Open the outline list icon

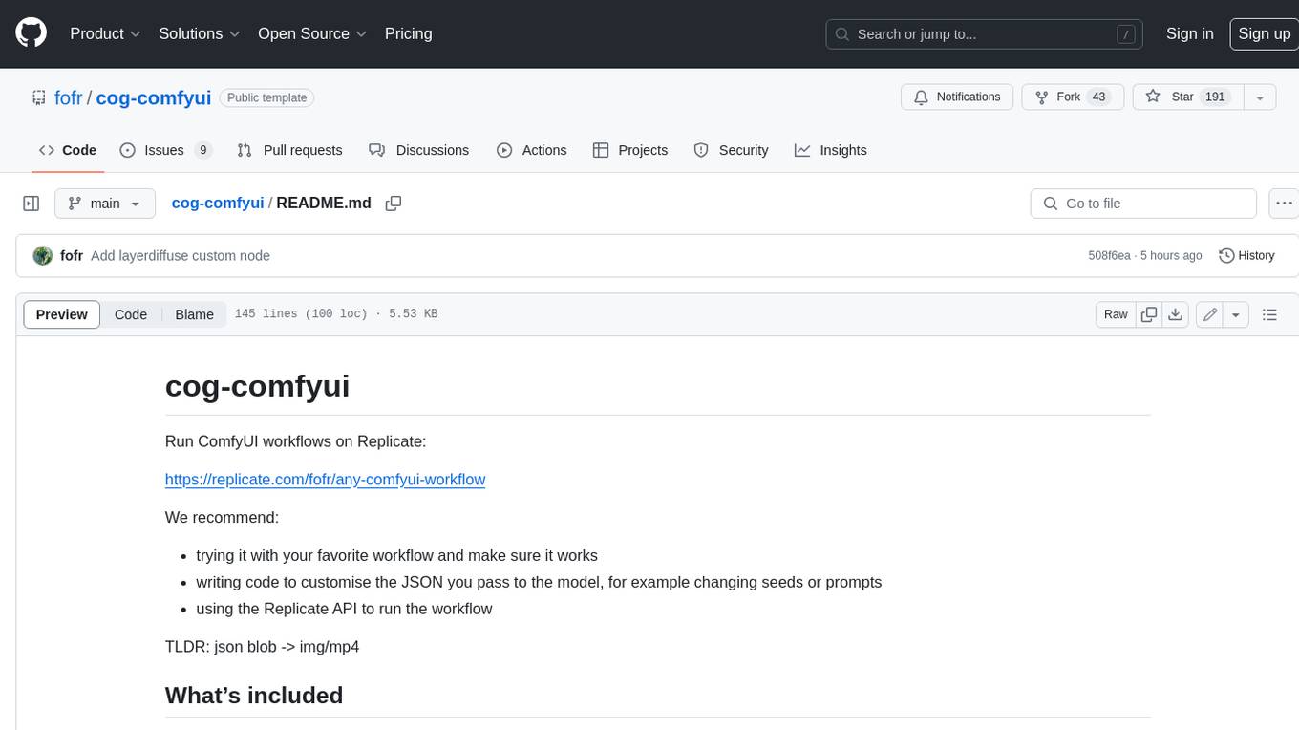[x=1269, y=314]
